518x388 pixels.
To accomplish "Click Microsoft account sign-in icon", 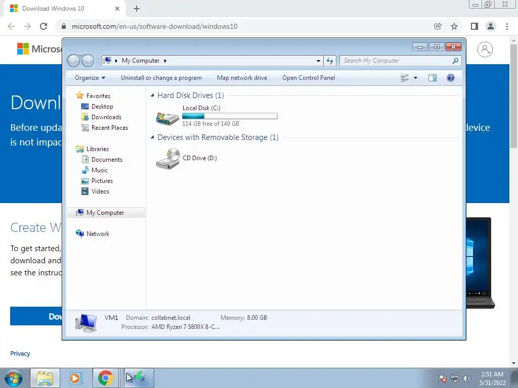I will pos(485,50).
